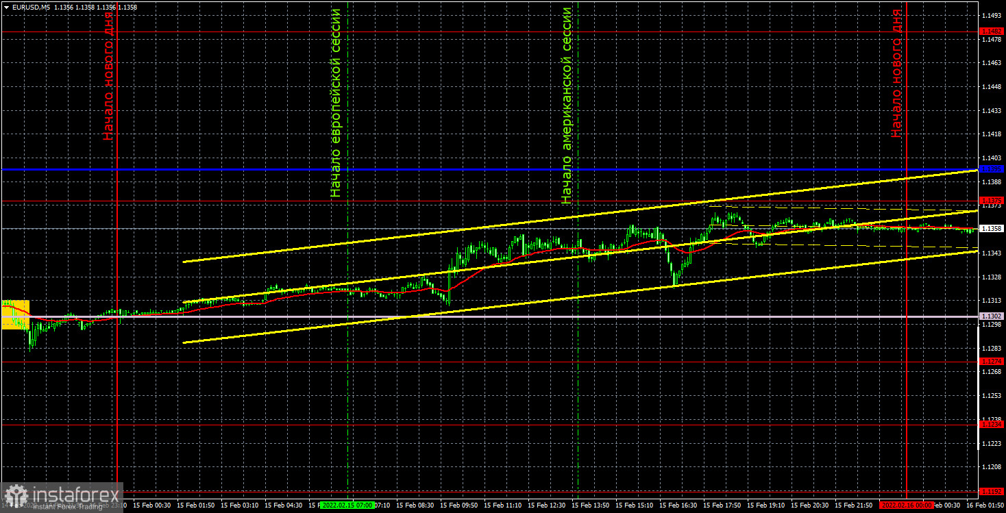Click time axis label 15 Feb 15:10

tap(635, 505)
